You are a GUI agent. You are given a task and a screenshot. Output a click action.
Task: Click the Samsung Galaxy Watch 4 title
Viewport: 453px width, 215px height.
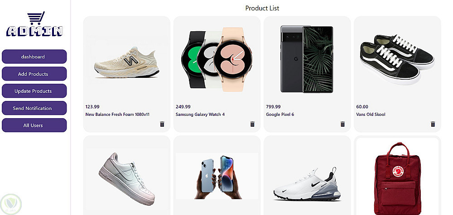(x=200, y=115)
